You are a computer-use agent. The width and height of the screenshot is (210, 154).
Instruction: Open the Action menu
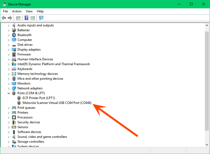point(17,11)
